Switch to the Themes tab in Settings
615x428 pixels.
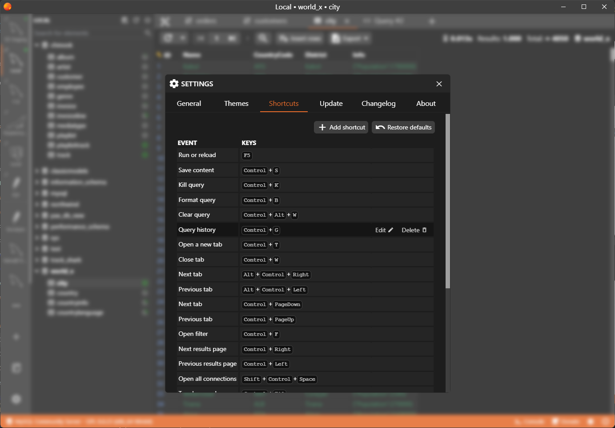coord(236,103)
